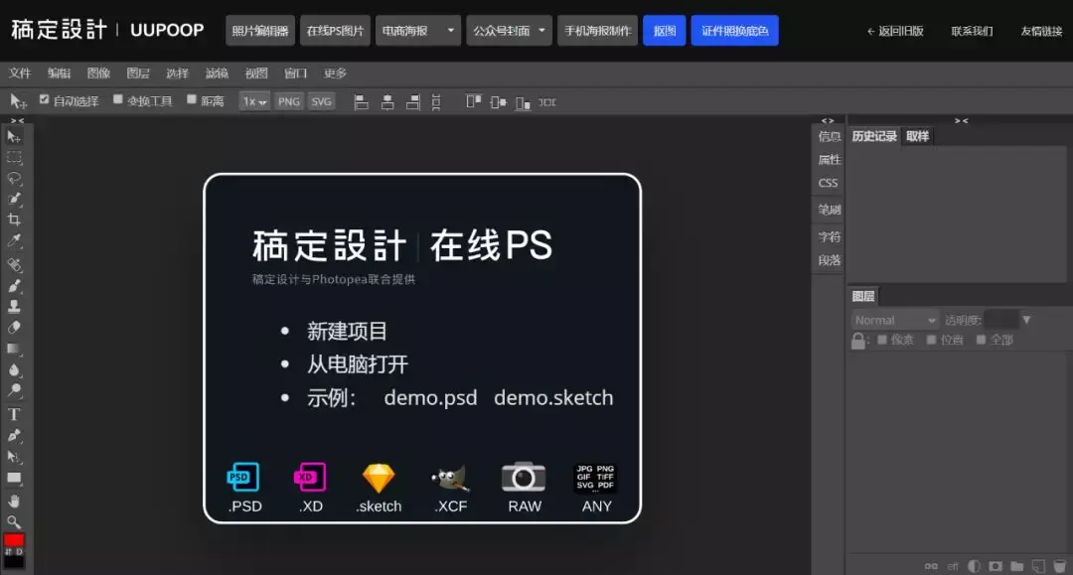Click the add layer mask icon
Viewport: 1073px width, 575px height.
coord(996,566)
